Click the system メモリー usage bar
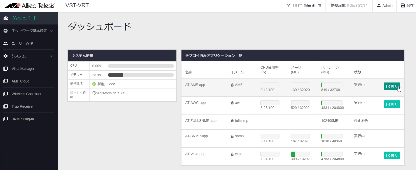The width and height of the screenshot is (416, 170). click(141, 75)
